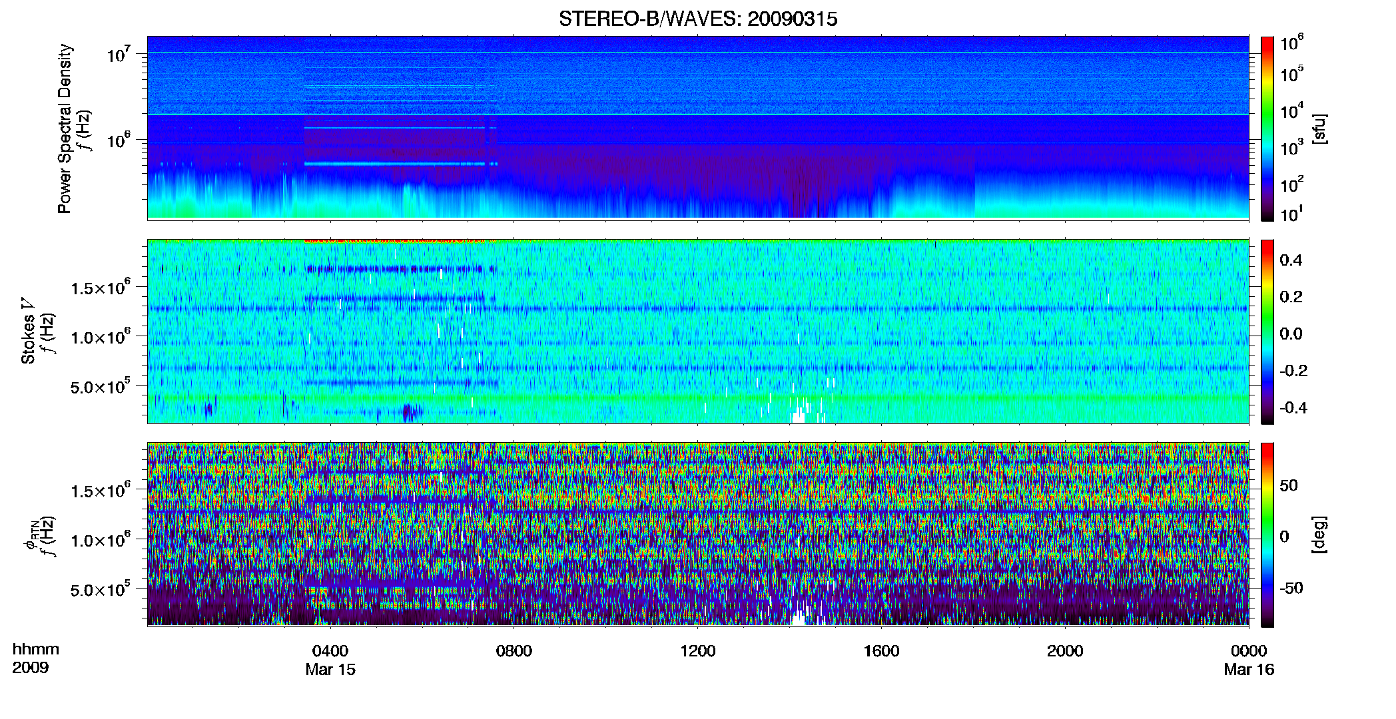
Task: Click inside the φ RTN spectrogram panel
Action: point(698,534)
